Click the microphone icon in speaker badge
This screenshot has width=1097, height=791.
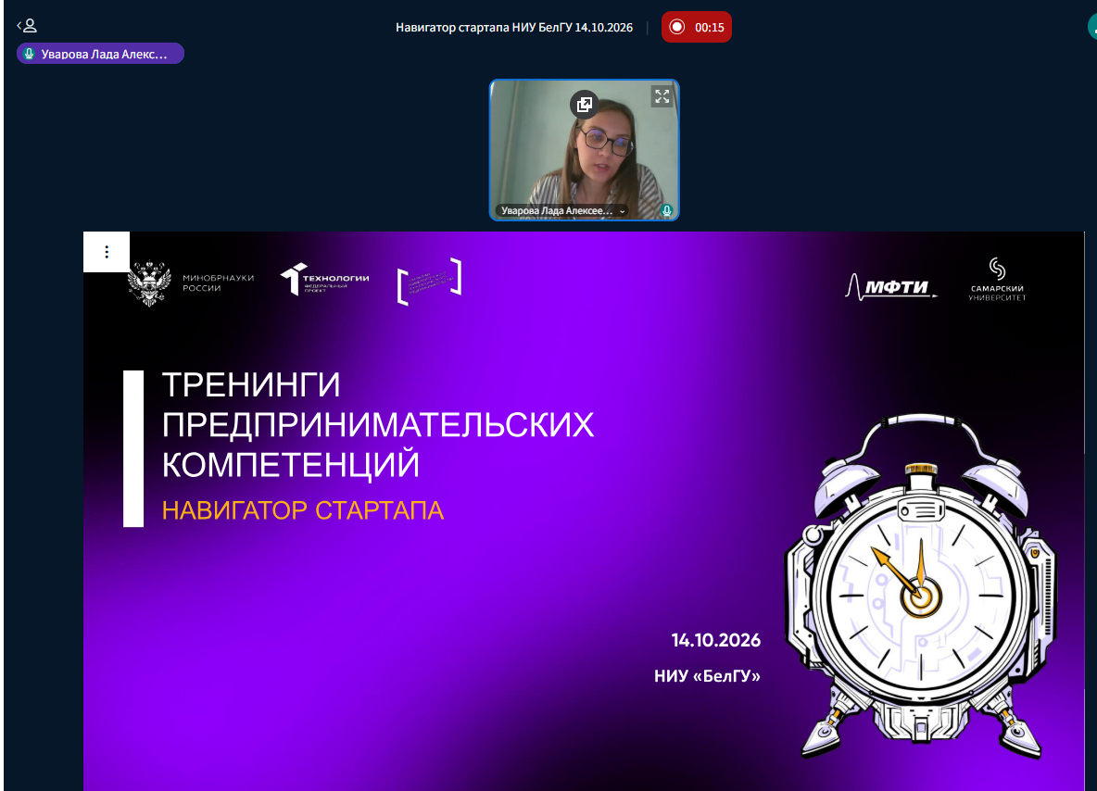pyautogui.click(x=29, y=54)
